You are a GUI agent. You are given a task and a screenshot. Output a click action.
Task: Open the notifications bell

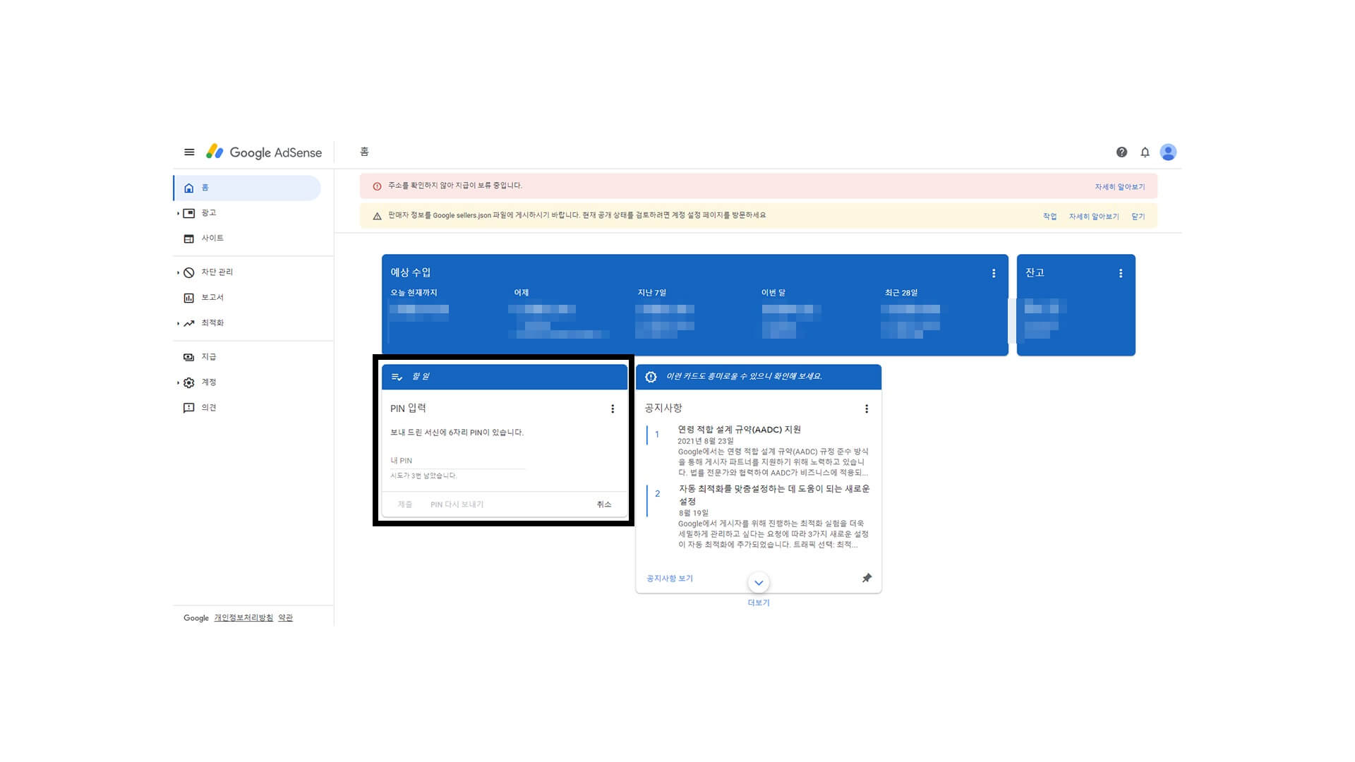click(x=1145, y=152)
